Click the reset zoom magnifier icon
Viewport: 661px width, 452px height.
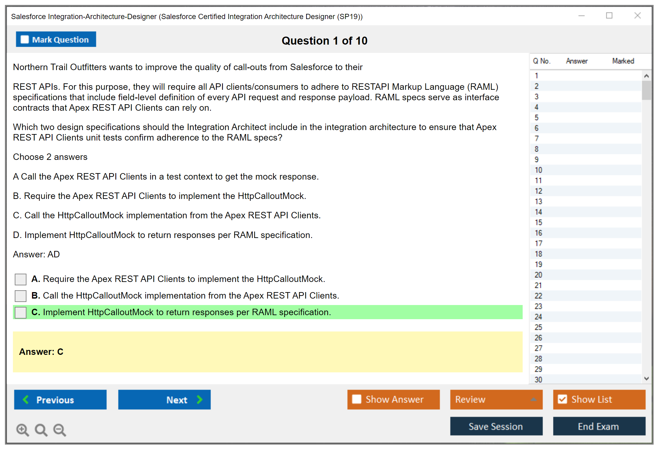click(41, 430)
